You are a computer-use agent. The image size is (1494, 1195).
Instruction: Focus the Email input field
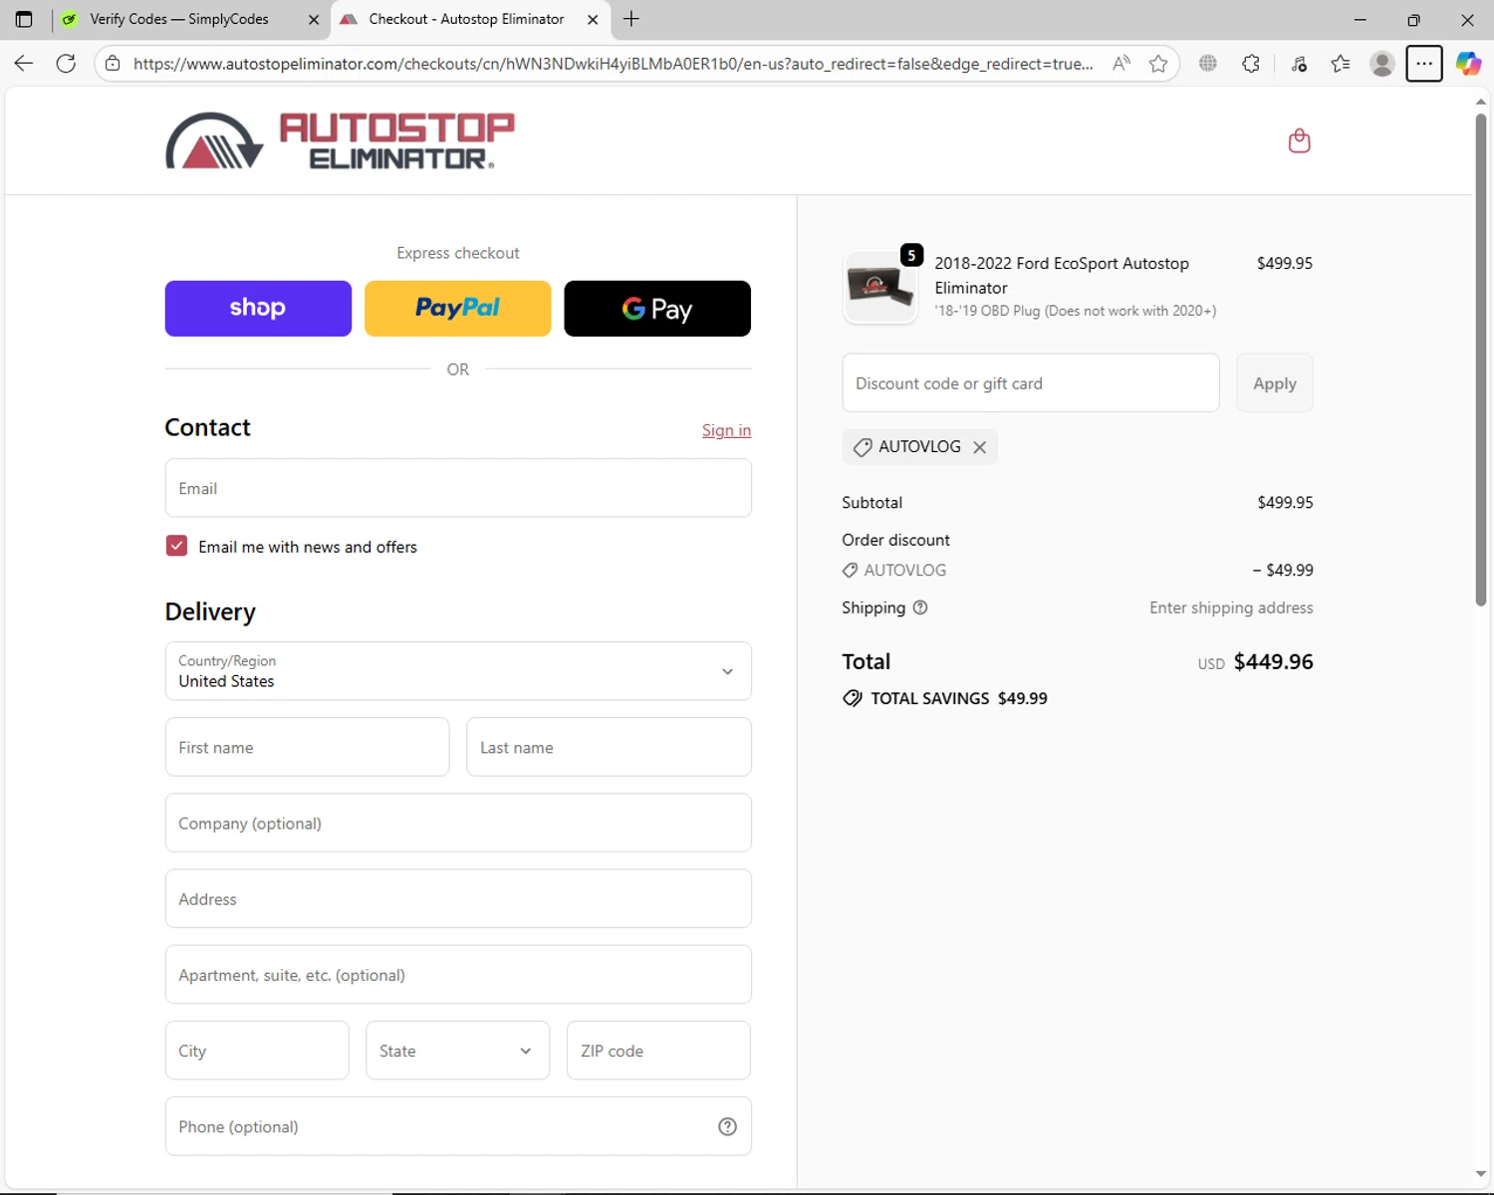(458, 488)
